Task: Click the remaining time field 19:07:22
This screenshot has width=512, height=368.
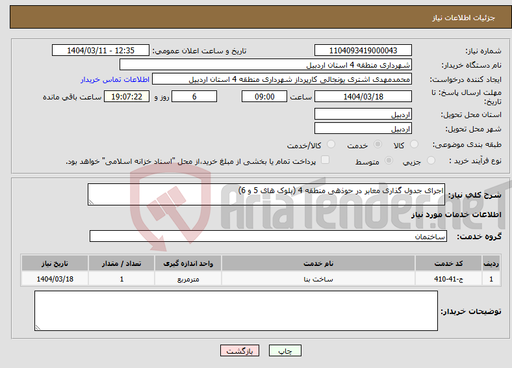Action: [x=127, y=96]
